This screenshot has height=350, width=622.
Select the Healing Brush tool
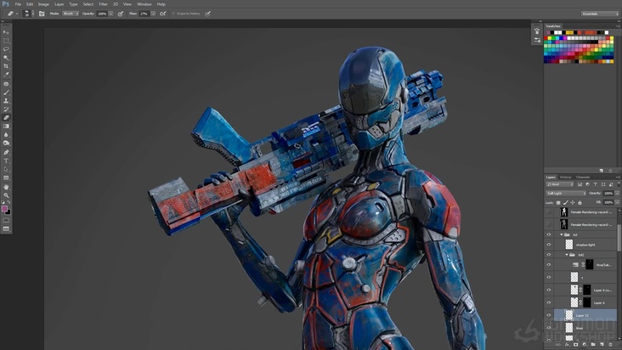pyautogui.click(x=6, y=84)
